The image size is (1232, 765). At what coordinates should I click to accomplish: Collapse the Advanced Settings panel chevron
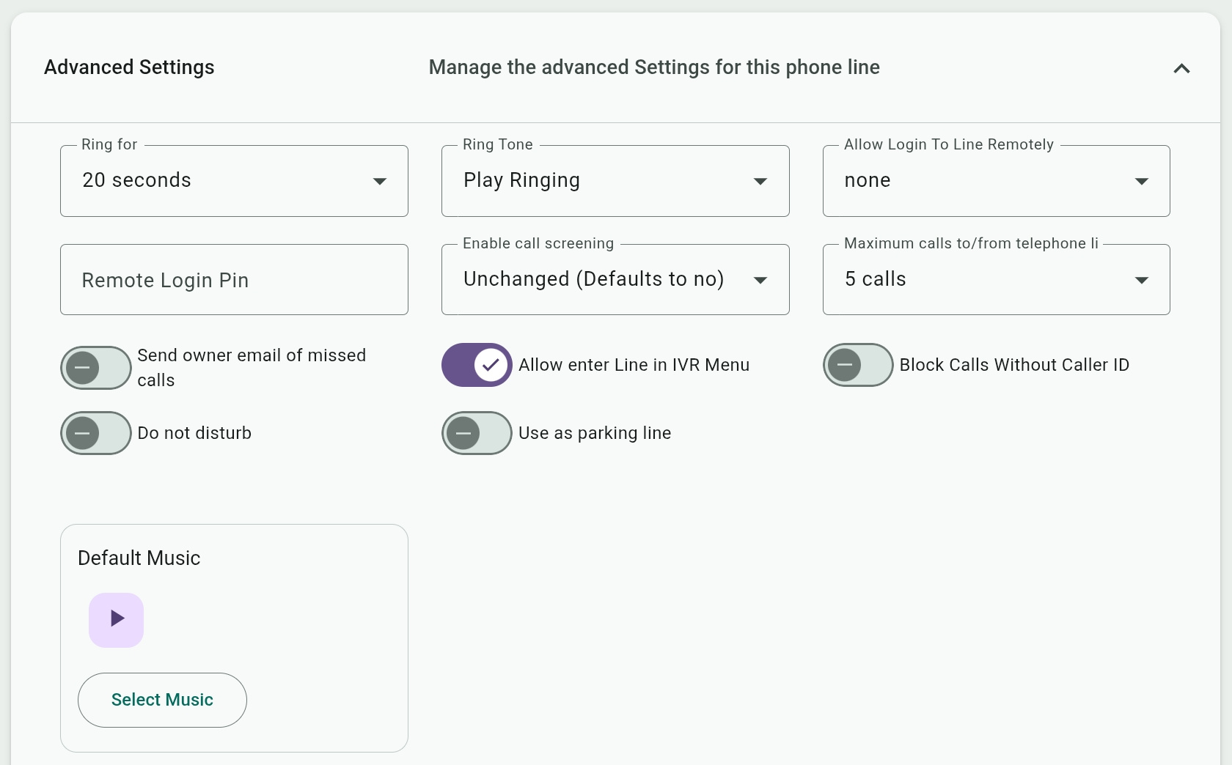tap(1181, 68)
